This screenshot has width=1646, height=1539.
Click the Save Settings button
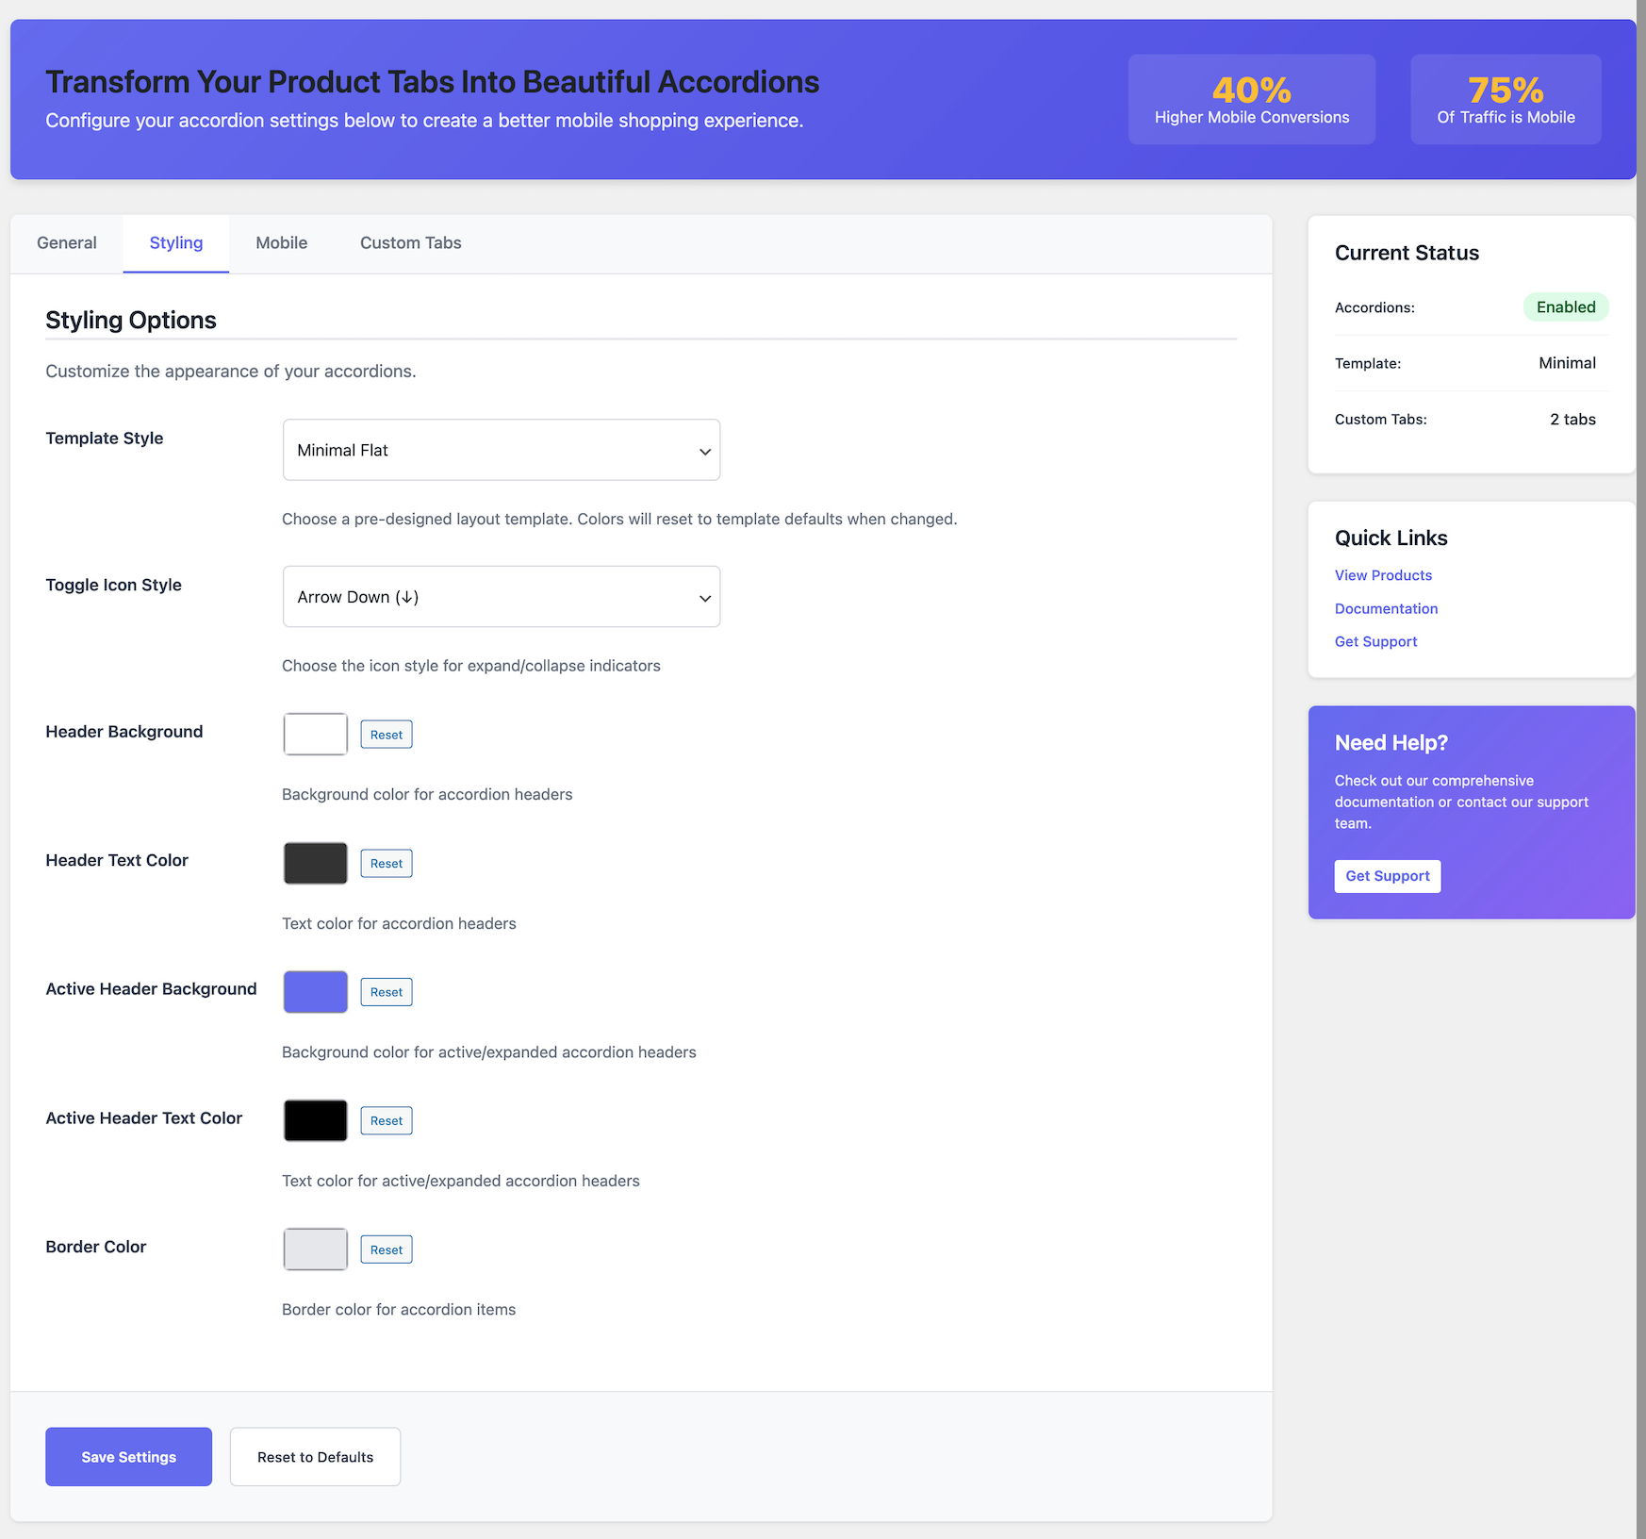click(x=129, y=1457)
